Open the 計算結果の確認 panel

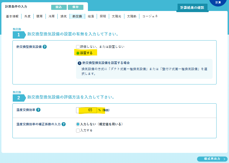click(x=192, y=8)
